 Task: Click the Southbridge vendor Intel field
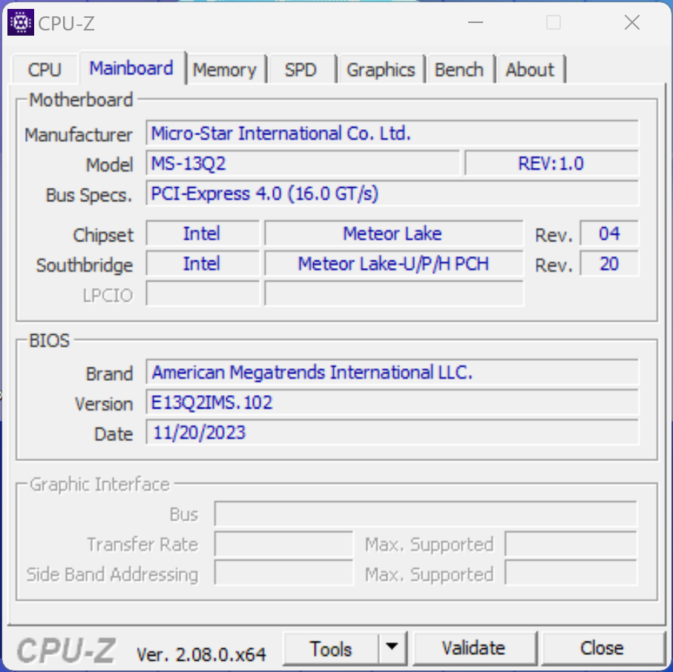(x=203, y=263)
